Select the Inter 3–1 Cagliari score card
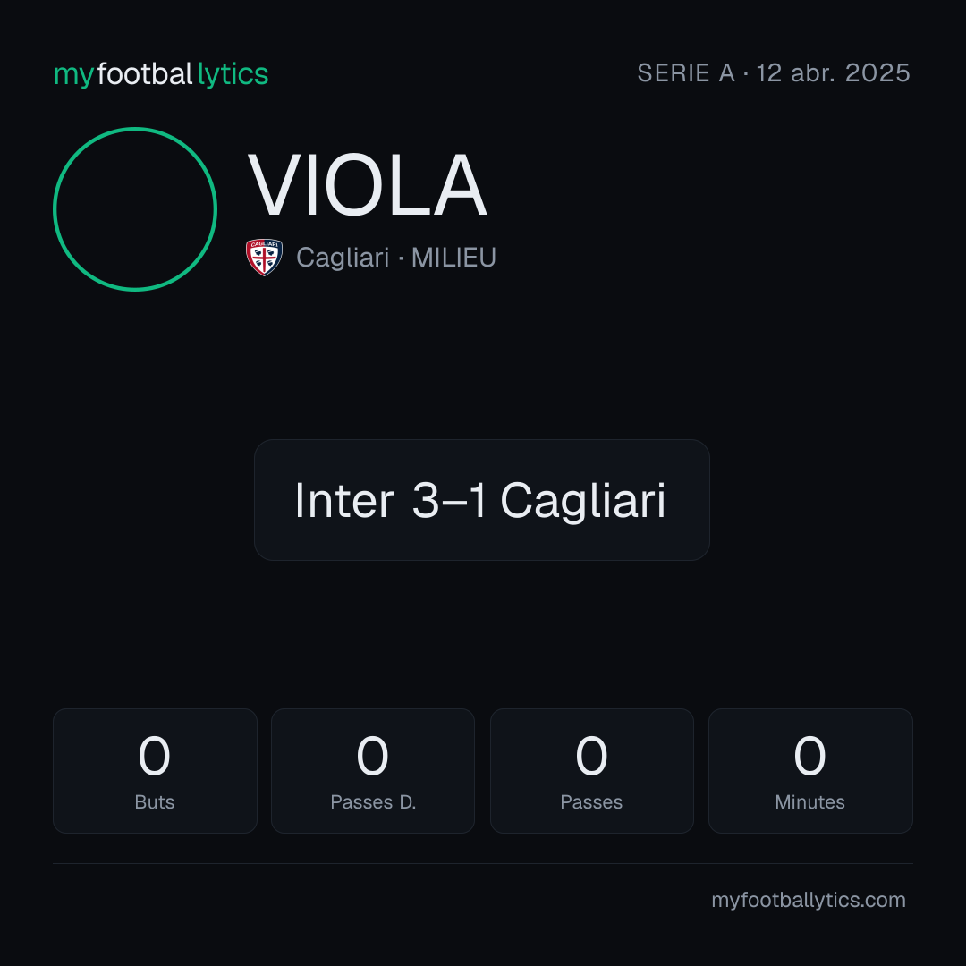 482,500
